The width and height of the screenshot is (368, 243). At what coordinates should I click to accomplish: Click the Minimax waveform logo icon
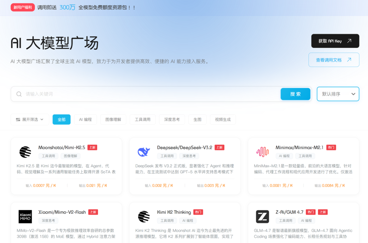tap(262, 152)
